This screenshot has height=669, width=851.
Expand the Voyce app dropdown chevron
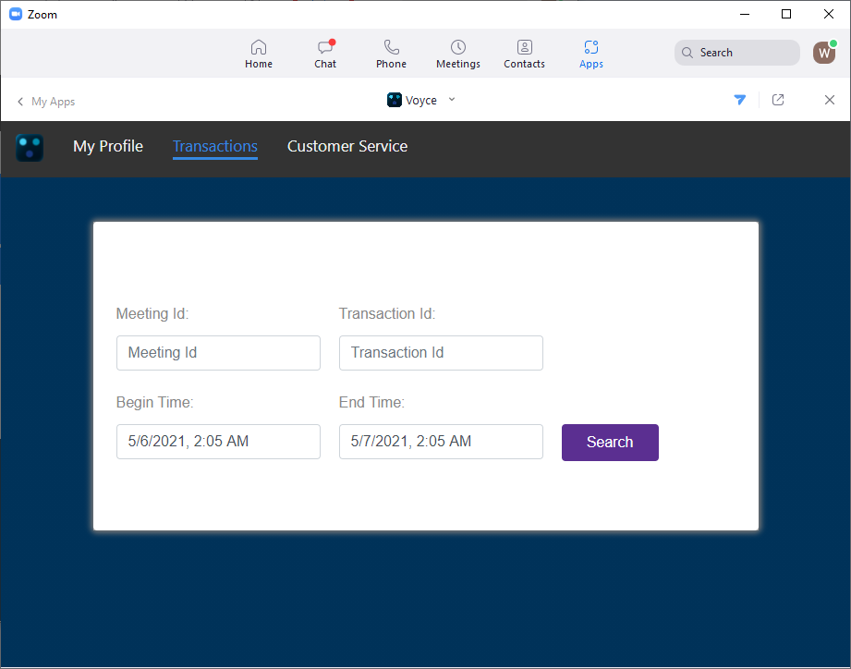(452, 100)
